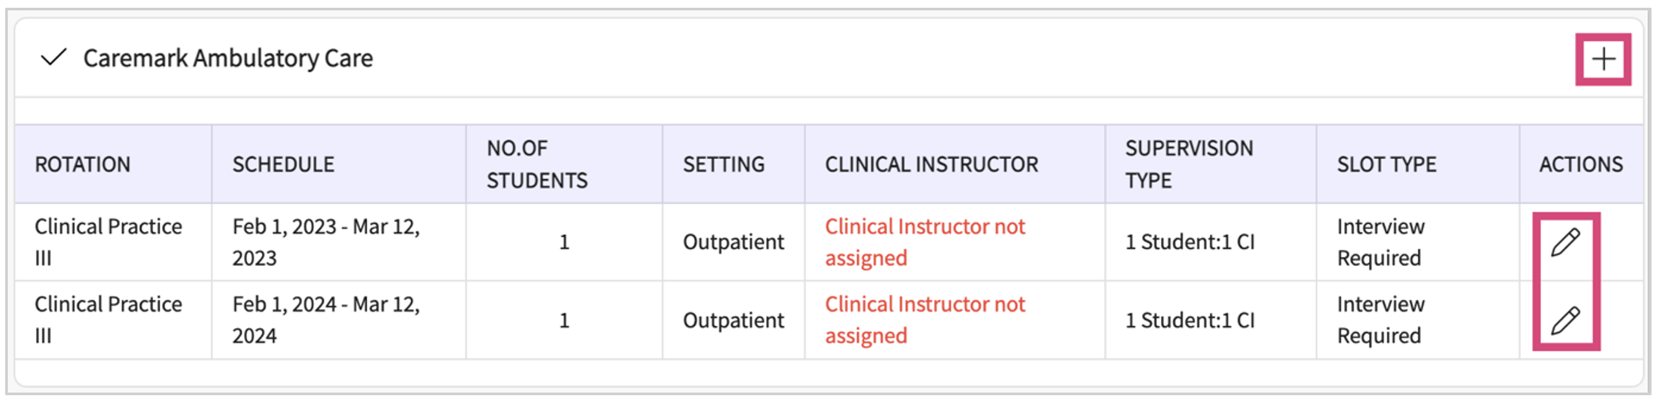Click first row's Interview Required slot type
The width and height of the screenshot is (1658, 401).
click(x=1381, y=243)
